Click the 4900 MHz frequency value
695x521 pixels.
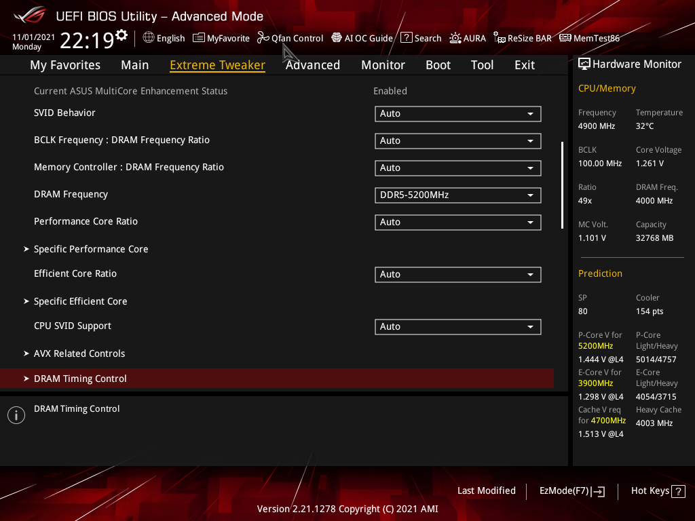tap(597, 126)
